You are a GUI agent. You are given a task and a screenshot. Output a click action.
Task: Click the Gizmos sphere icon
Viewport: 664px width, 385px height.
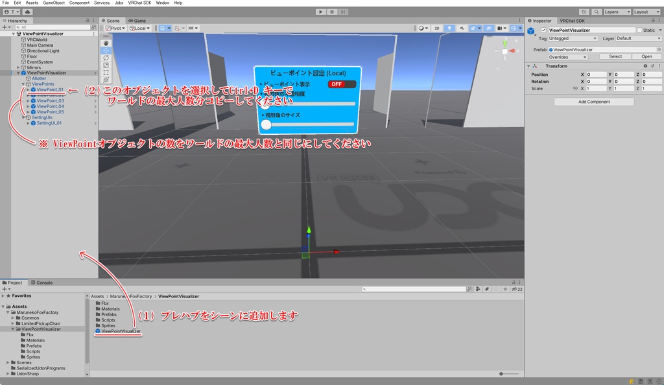(514, 29)
